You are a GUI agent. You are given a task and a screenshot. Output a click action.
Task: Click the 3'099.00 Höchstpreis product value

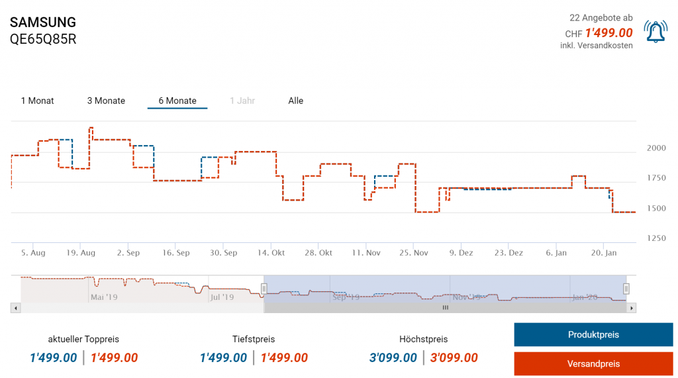(x=393, y=358)
